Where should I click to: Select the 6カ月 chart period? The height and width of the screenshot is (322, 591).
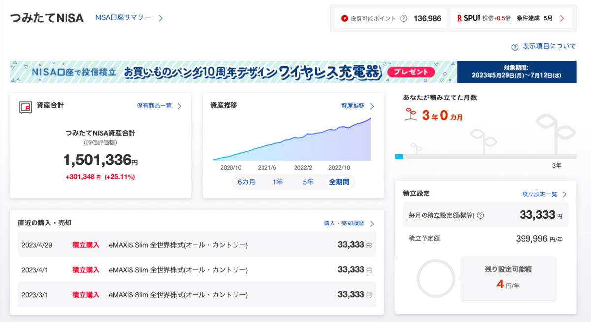click(247, 182)
